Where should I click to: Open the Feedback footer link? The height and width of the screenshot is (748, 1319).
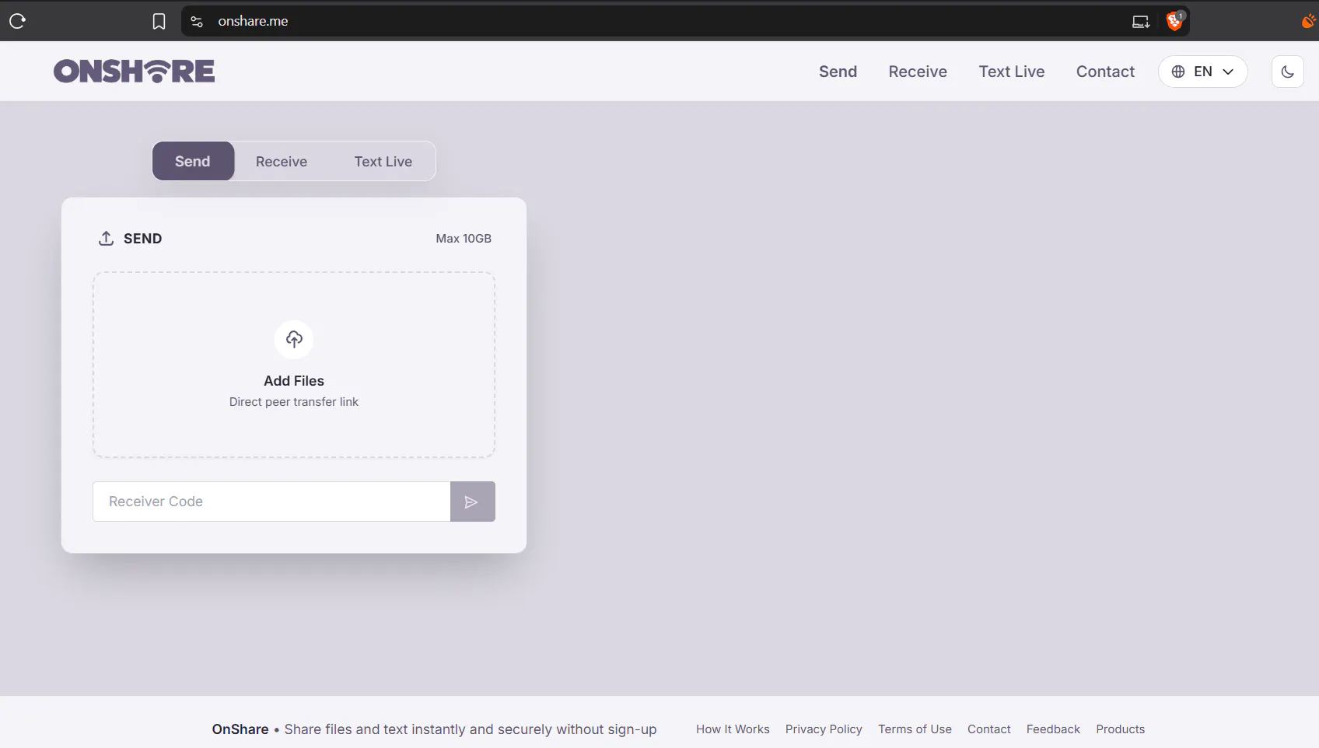[1053, 729]
